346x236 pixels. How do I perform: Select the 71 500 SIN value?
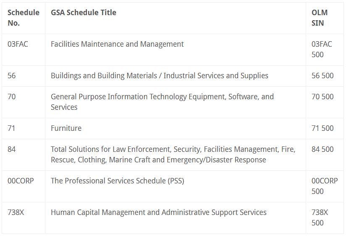coord(322,128)
